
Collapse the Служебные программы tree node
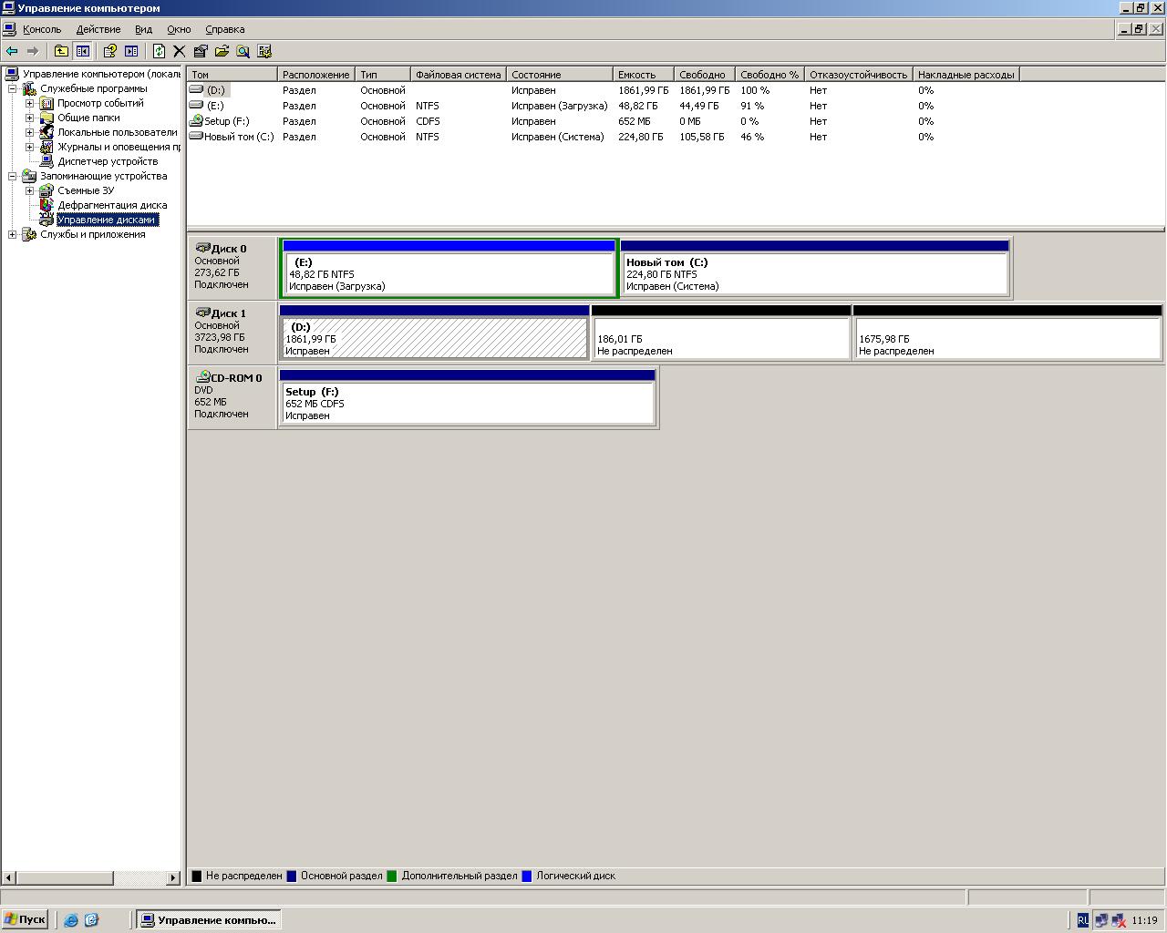pos(13,88)
